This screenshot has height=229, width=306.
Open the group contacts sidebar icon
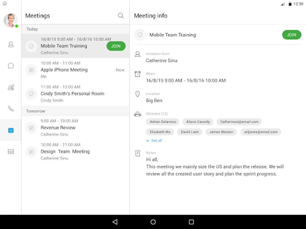11,88
